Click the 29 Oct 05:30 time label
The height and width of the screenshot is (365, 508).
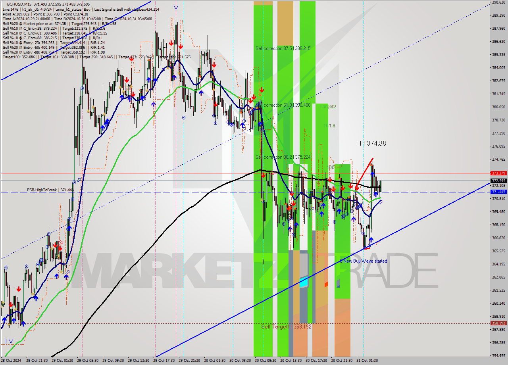[x=88, y=361]
